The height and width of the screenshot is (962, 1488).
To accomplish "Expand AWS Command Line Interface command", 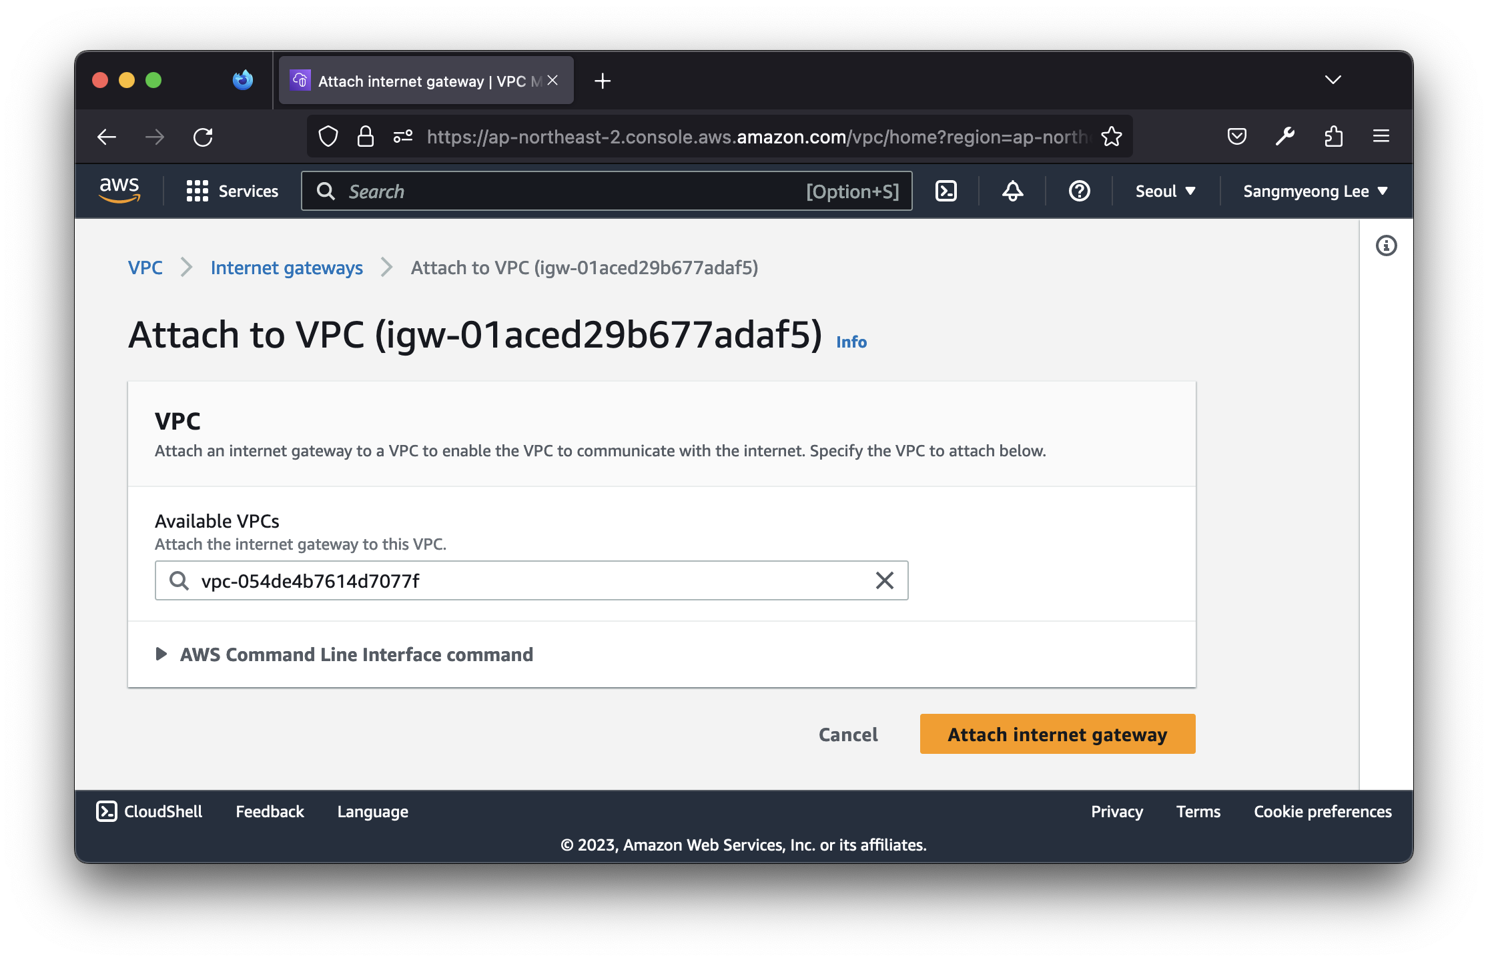I will click(344, 654).
